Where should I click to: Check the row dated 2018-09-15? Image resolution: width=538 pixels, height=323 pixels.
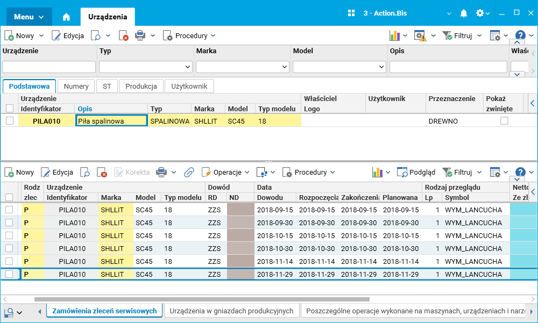pyautogui.click(x=10, y=210)
